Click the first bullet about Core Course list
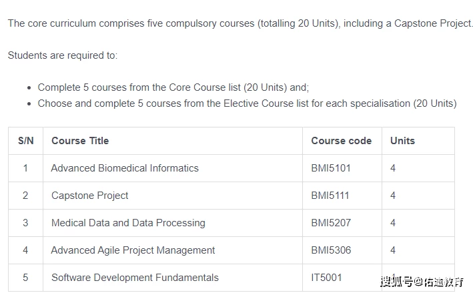This screenshot has height=293, width=473. [173, 87]
